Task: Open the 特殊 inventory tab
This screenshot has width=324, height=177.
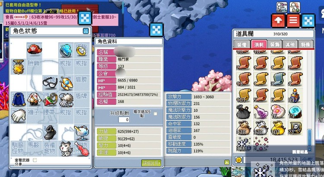Action: click(305, 44)
